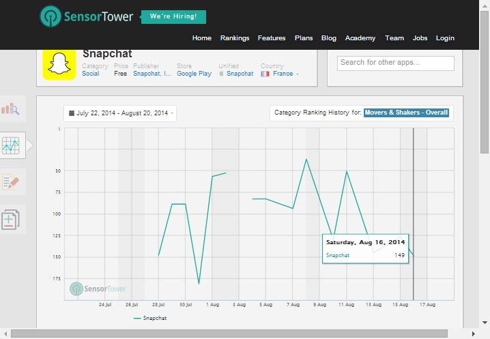The image size is (490, 339).
Task: Open the date range picker dropdown
Action: (120, 113)
